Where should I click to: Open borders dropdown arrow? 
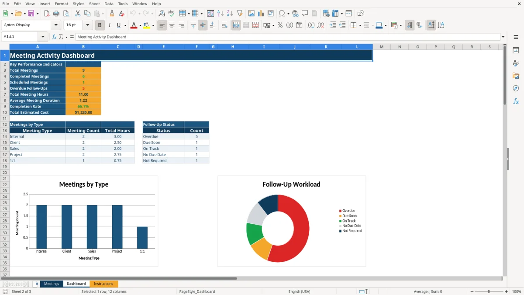360,25
